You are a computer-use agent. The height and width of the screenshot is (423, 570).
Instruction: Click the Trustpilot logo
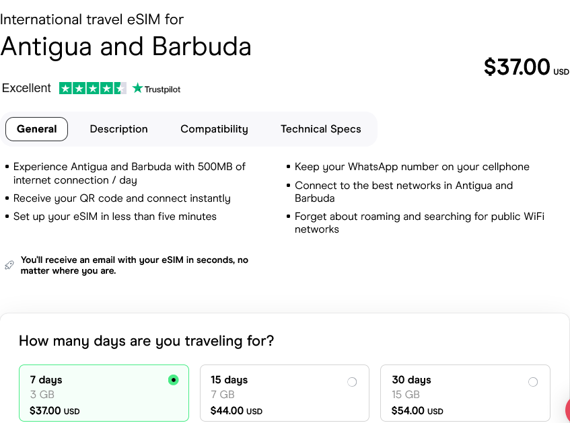[x=157, y=89]
